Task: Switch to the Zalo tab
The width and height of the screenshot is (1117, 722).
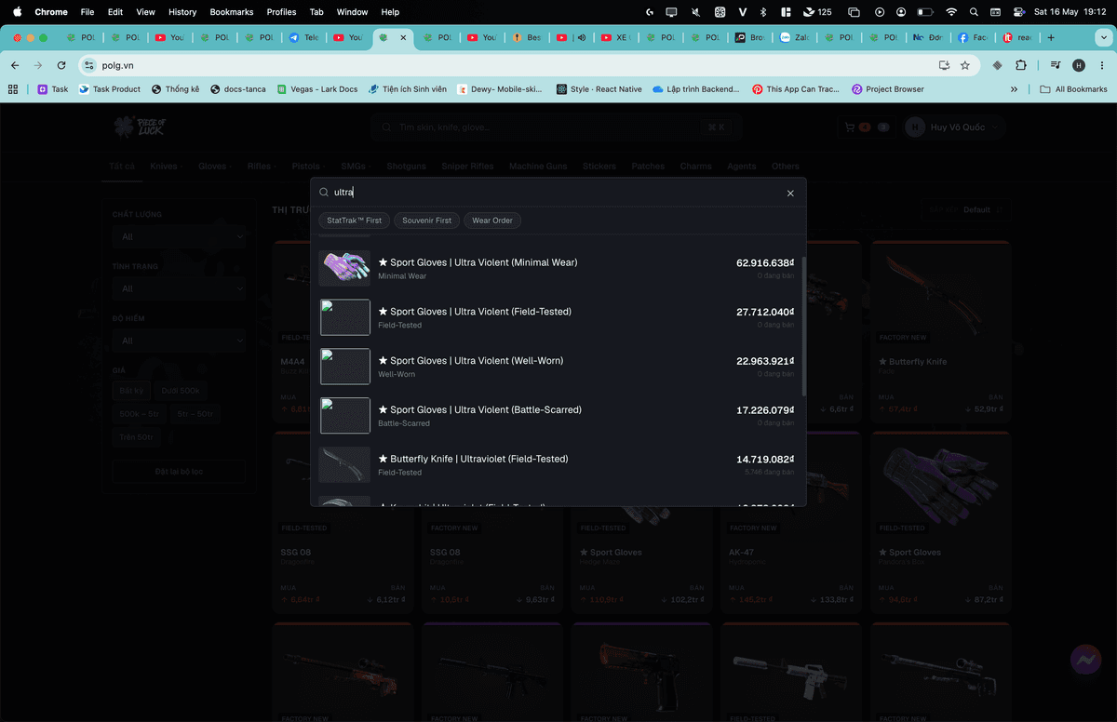Action: click(x=795, y=37)
